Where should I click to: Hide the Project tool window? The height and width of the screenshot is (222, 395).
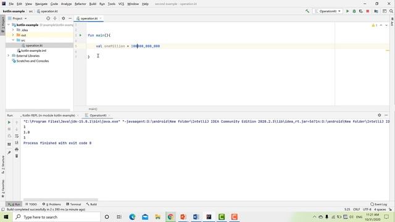click(x=70, y=18)
